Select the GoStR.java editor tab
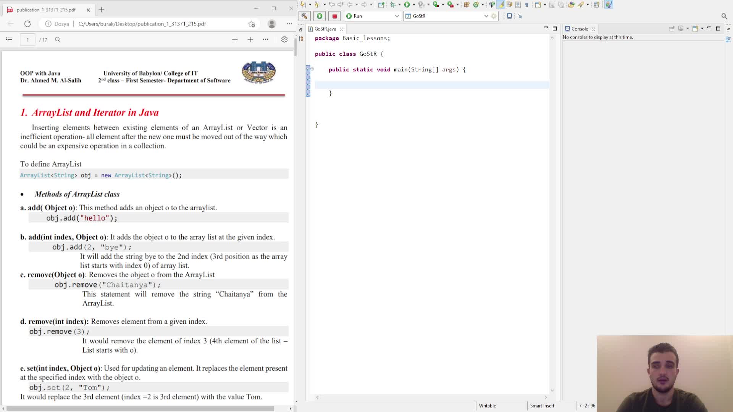 [x=325, y=29]
